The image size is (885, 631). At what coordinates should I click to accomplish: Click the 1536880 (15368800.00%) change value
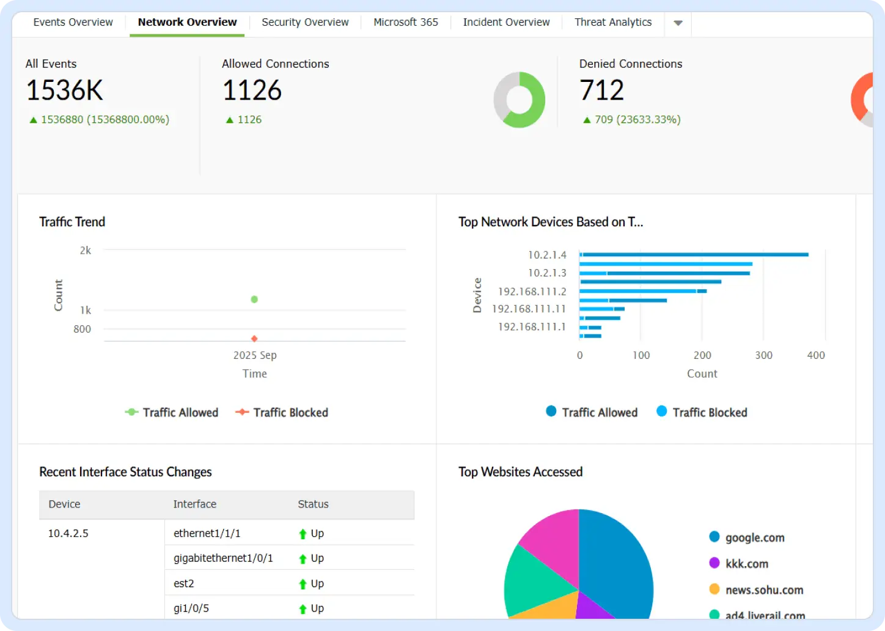coord(105,120)
